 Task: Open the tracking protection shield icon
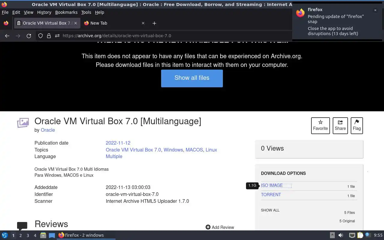pyautogui.click(x=40, y=36)
